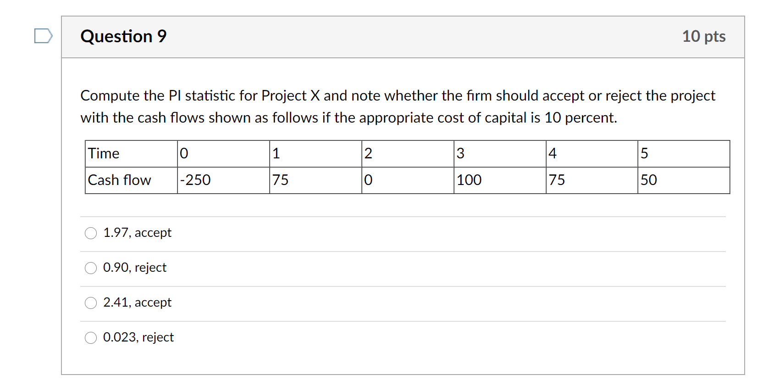This screenshot has height=392, width=774.
Task: Click the "100" cash flow value
Action: (469, 180)
